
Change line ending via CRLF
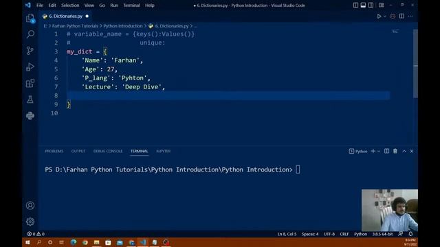pyautogui.click(x=344, y=234)
